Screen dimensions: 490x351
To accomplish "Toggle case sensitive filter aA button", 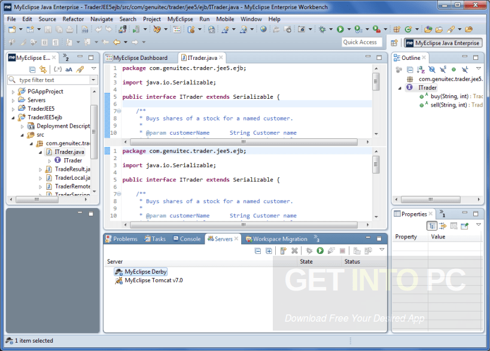I will coord(69,69).
